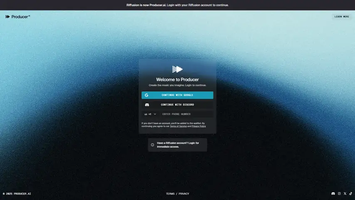The height and width of the screenshot is (200, 355).
Task: Open the Learn More button
Action: [342, 17]
